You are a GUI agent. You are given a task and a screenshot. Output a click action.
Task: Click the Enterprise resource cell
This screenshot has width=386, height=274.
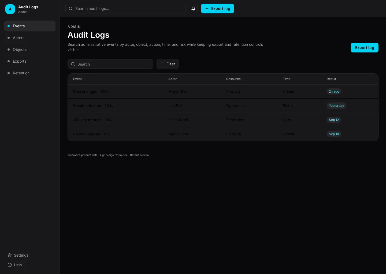pos(235,120)
